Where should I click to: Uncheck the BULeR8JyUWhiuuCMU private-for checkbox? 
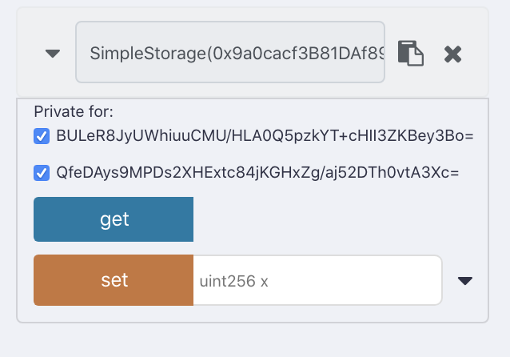tap(42, 136)
